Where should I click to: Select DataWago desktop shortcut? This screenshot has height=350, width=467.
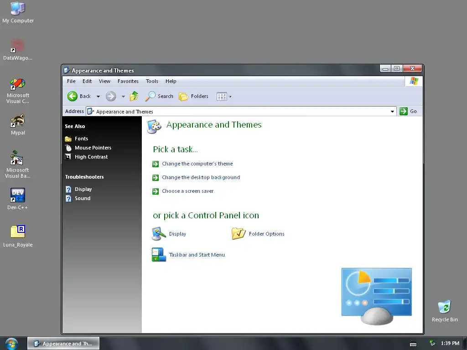click(x=18, y=50)
